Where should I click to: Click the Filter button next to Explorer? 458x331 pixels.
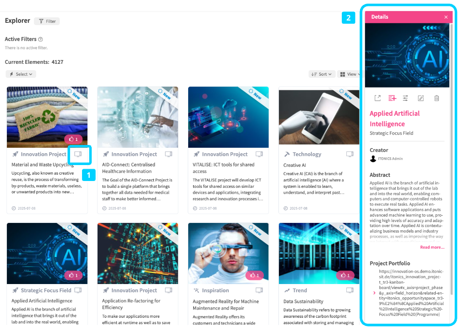point(47,21)
